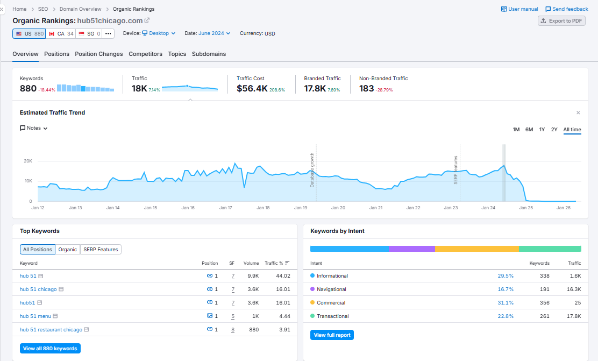598x361 pixels.
Task: Click link position icon in hub 51 row
Action: 210,275
